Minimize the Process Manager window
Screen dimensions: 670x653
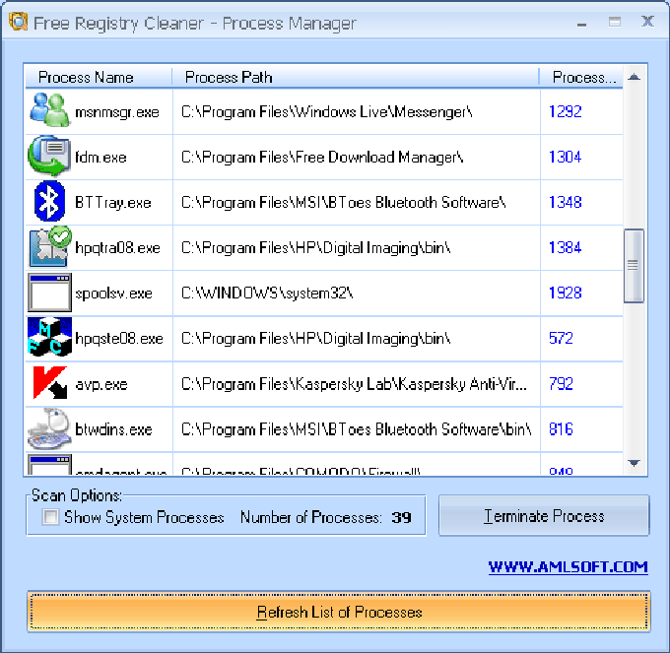pyautogui.click(x=581, y=23)
